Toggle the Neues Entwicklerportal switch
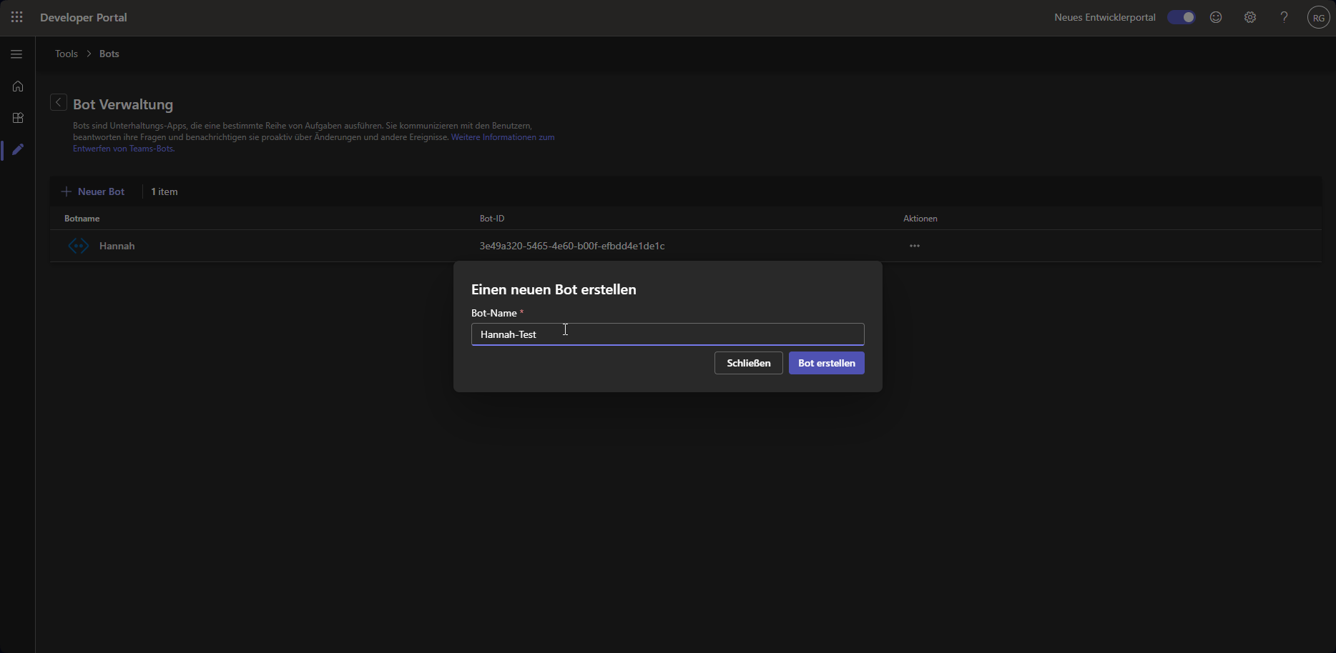This screenshot has width=1336, height=653. click(x=1182, y=17)
